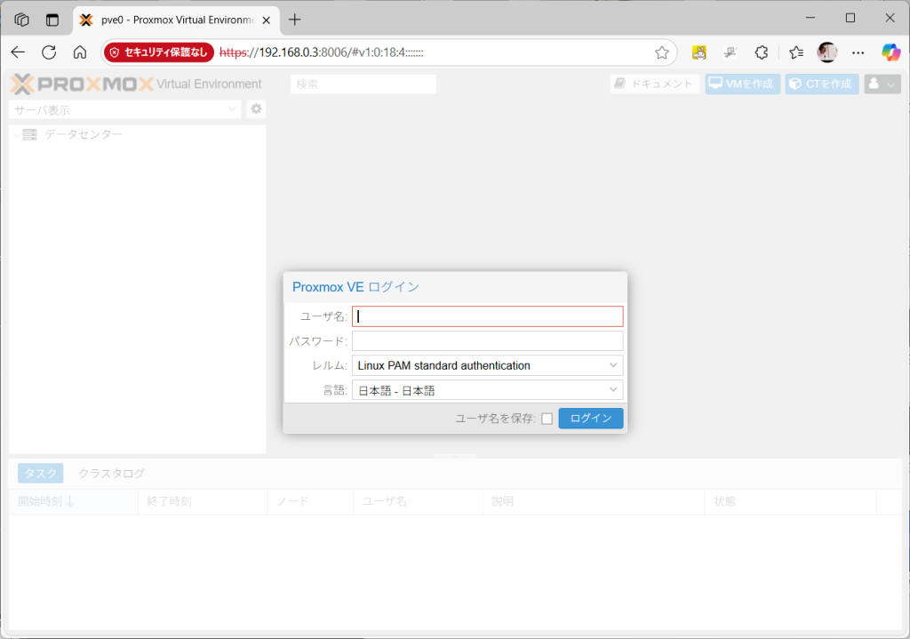Open Edge settings and more menu

[858, 52]
